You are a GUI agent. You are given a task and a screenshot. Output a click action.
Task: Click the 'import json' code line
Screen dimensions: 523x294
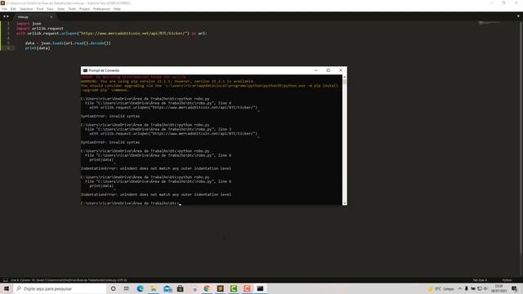[29, 24]
